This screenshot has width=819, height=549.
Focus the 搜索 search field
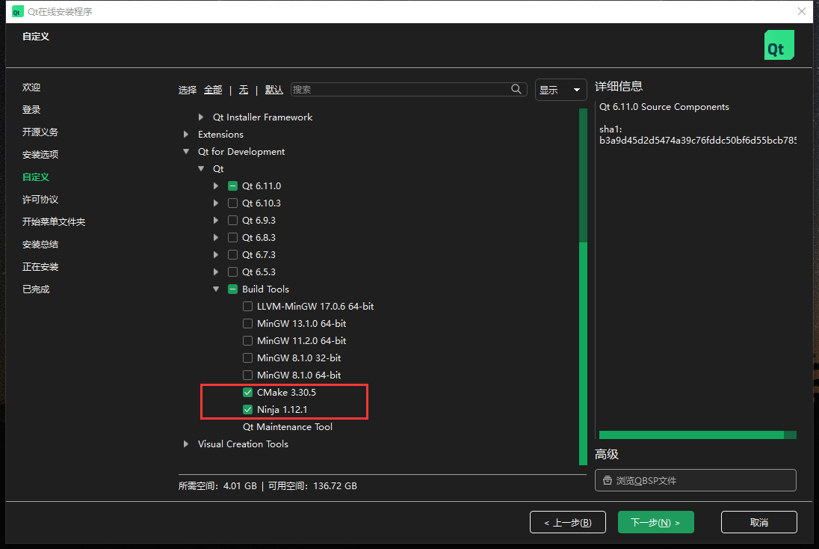pyautogui.click(x=409, y=90)
